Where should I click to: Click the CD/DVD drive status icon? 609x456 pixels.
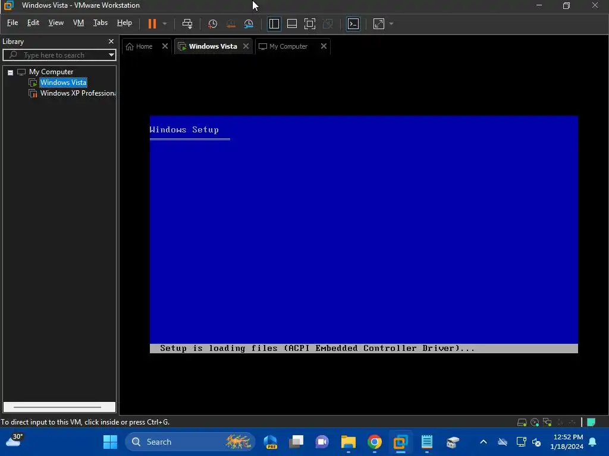coord(535,422)
